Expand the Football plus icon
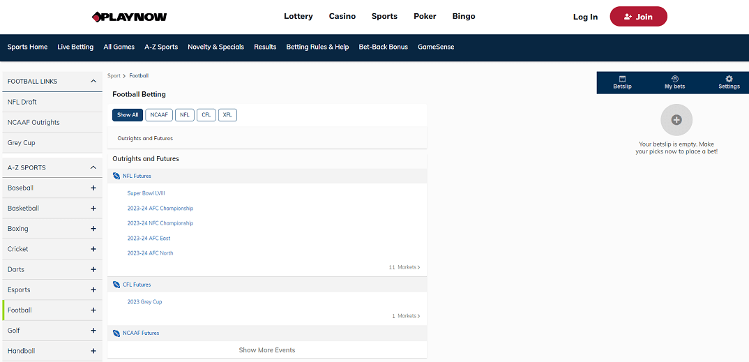 (93, 310)
